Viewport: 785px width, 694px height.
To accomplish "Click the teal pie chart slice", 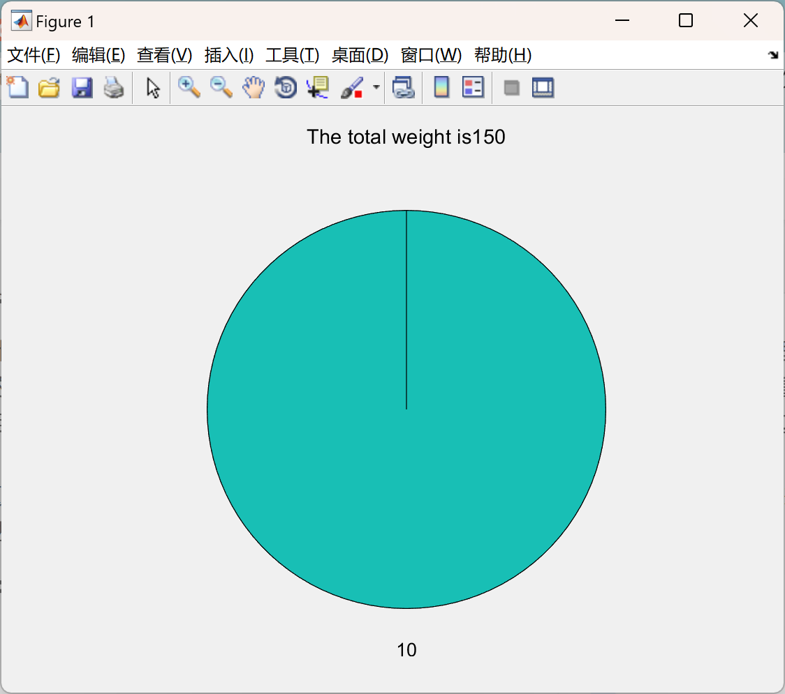I will 406,409.
